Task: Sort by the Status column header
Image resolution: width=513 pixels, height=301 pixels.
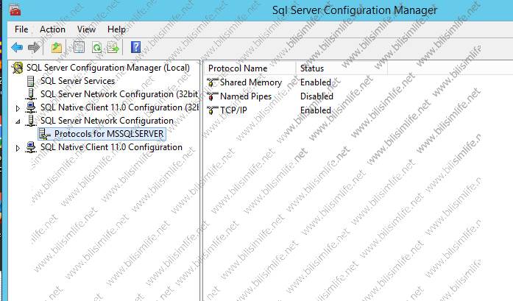Action: click(x=342, y=68)
